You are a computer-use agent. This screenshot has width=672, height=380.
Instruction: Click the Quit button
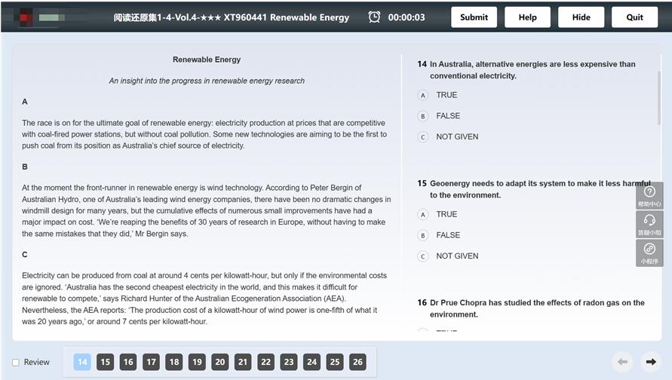click(635, 17)
